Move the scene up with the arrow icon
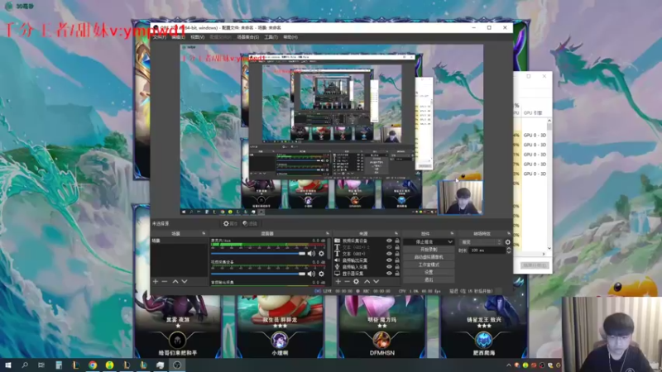Image resolution: width=662 pixels, height=372 pixels. point(175,281)
